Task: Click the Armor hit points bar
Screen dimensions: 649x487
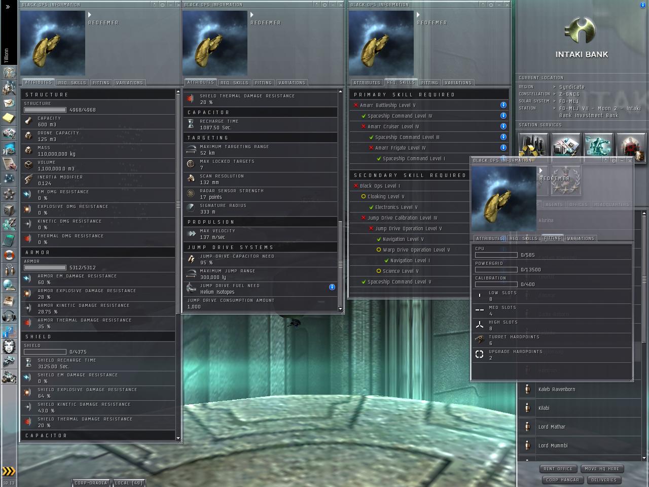Action: [45, 267]
